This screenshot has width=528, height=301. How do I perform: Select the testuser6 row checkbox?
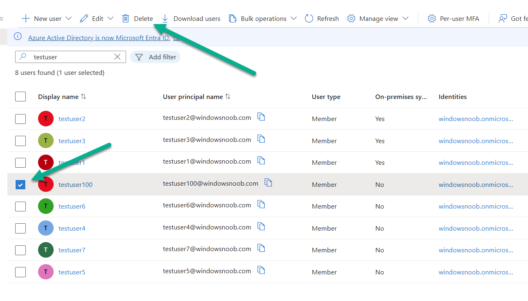20,207
